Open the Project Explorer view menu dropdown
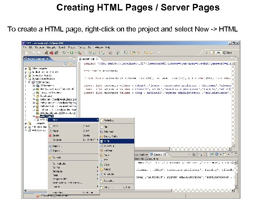 point(74,63)
